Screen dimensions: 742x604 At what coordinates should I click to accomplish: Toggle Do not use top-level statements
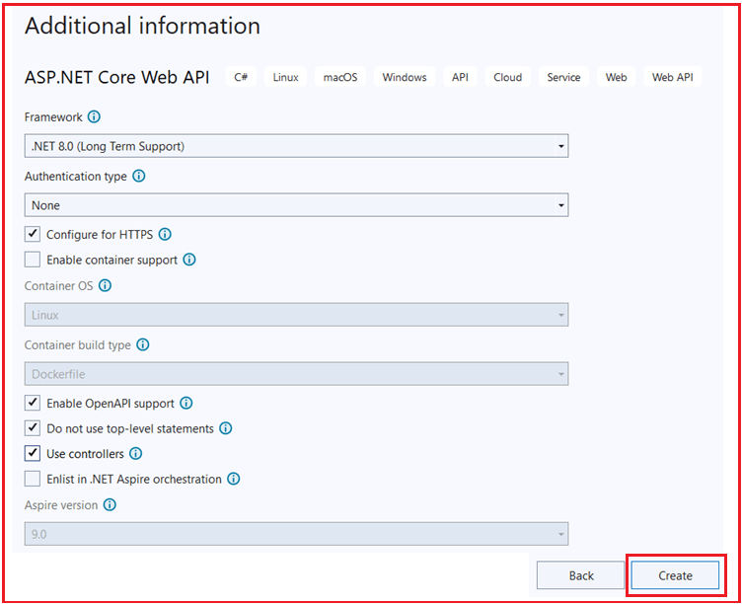33,428
